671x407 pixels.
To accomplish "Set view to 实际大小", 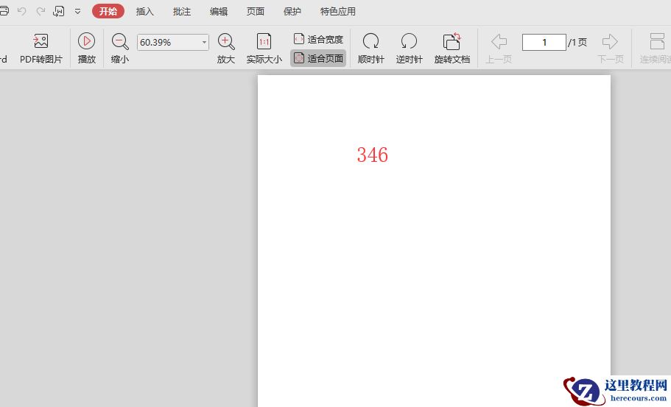I will tap(264, 49).
